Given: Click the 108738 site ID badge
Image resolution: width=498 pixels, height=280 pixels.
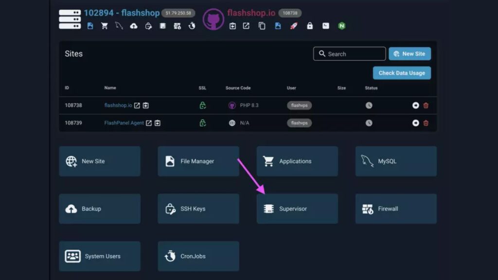Looking at the screenshot, I should [x=290, y=13].
